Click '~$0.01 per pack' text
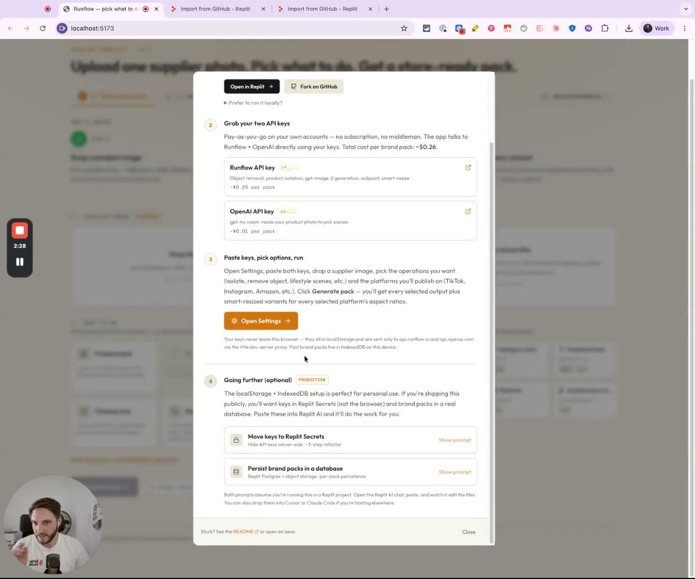 (253, 231)
